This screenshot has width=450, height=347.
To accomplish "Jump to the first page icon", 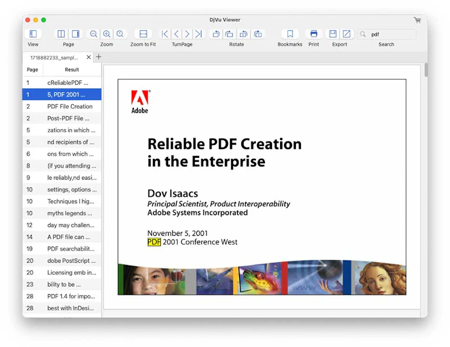I will tap(165, 34).
